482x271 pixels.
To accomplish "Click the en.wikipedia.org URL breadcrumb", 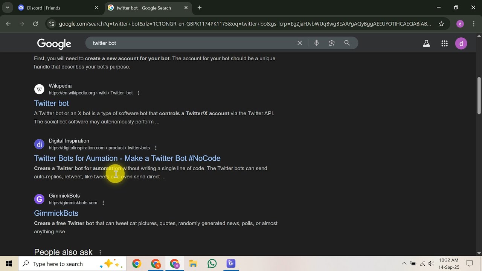I will [x=90, y=93].
